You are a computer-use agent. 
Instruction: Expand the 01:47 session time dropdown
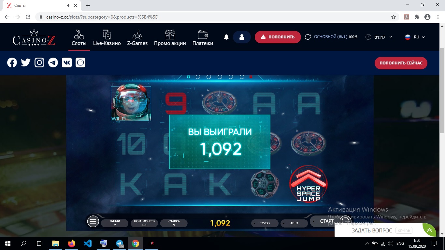[379, 37]
